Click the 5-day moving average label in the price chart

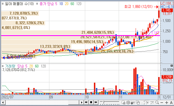56,4
